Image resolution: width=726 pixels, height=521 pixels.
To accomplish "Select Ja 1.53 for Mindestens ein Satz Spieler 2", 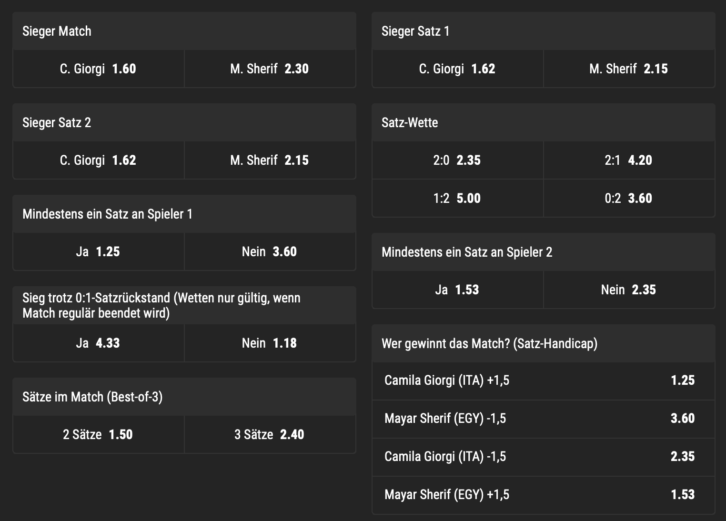I will tap(458, 290).
